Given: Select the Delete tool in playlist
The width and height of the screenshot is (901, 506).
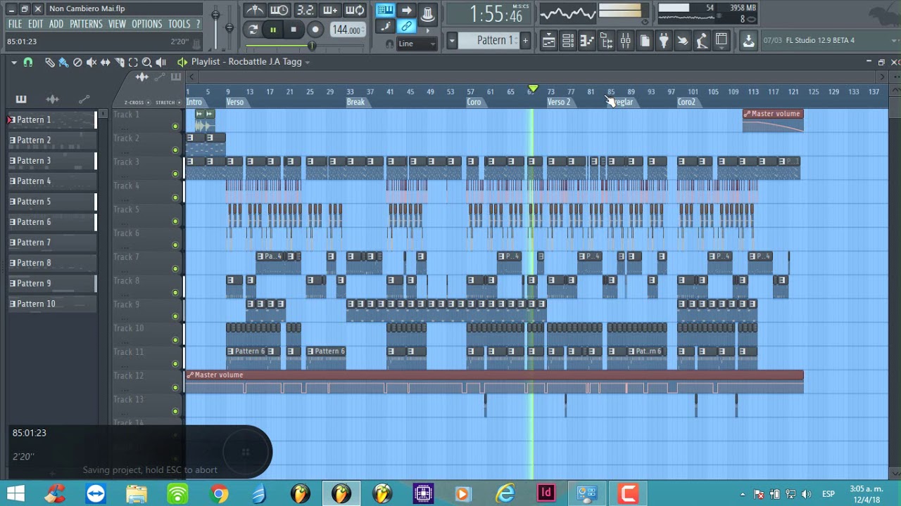Looking at the screenshot, I should click(77, 62).
